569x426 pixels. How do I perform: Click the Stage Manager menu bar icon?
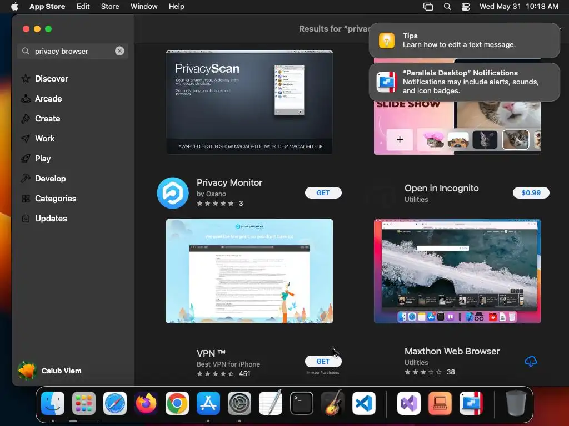(x=428, y=7)
